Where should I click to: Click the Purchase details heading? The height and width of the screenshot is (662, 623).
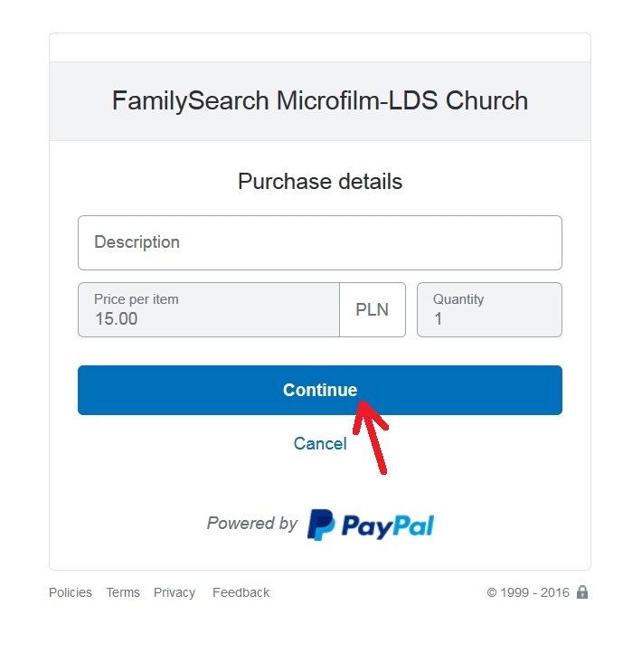tap(320, 182)
